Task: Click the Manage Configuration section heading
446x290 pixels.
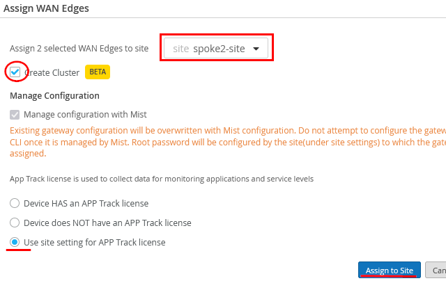Action: click(x=54, y=95)
